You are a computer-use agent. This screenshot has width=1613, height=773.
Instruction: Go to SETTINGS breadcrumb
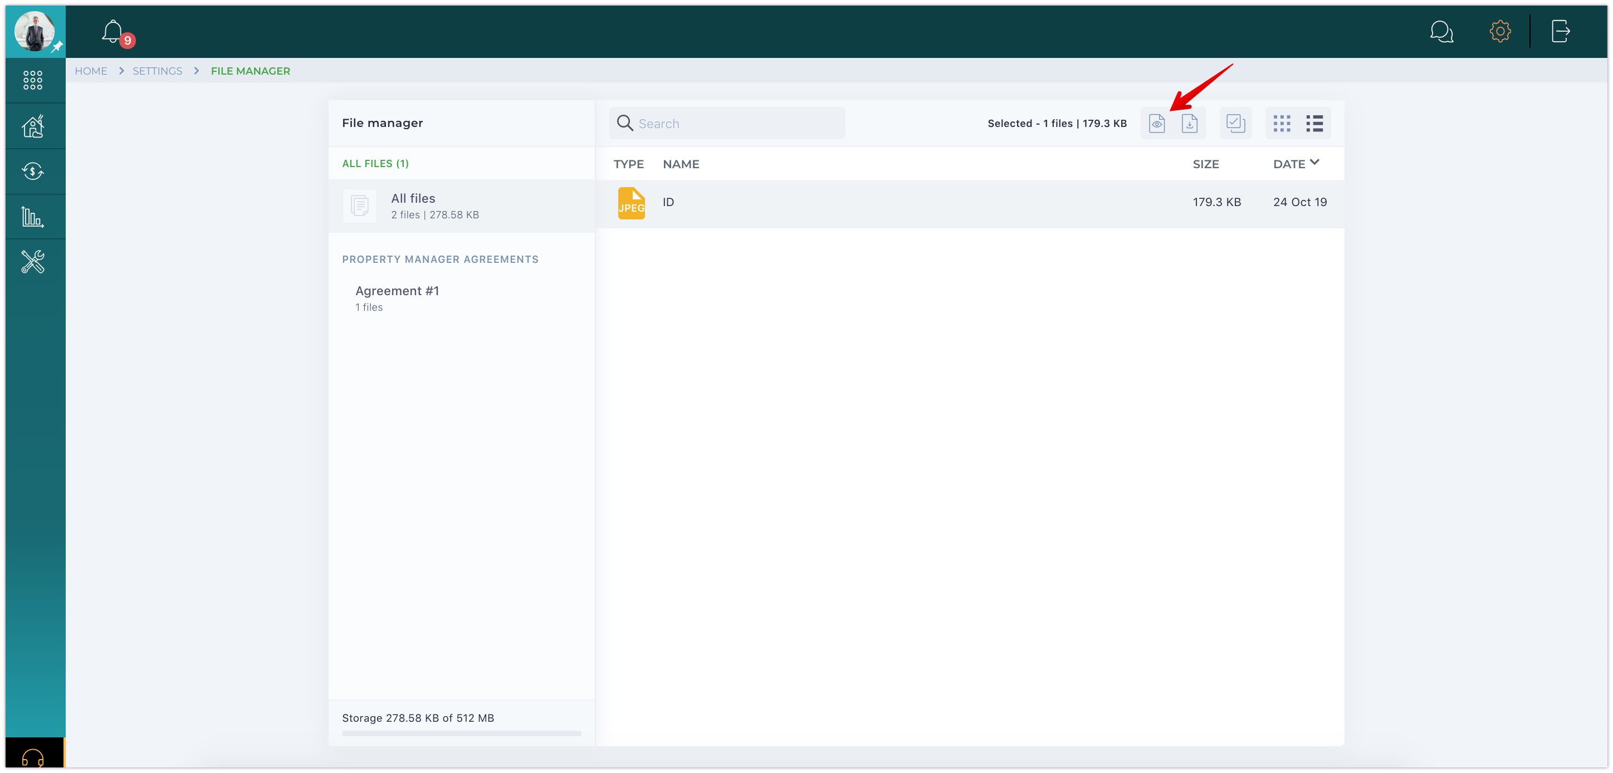[157, 71]
